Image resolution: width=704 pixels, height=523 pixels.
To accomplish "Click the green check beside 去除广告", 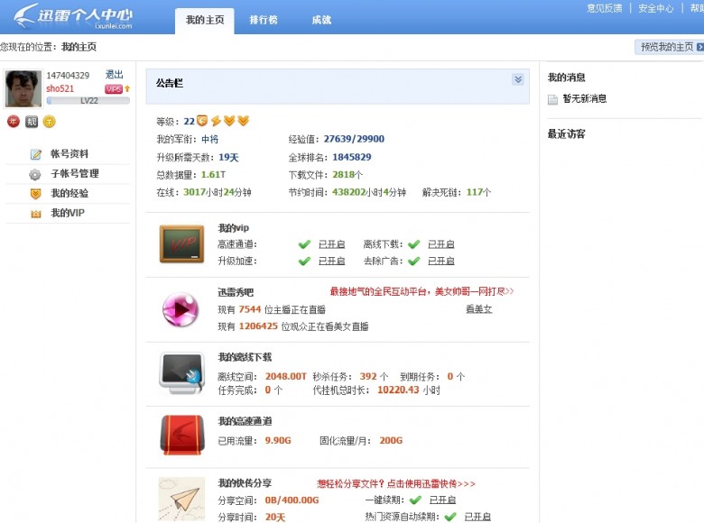I will click(x=414, y=261).
